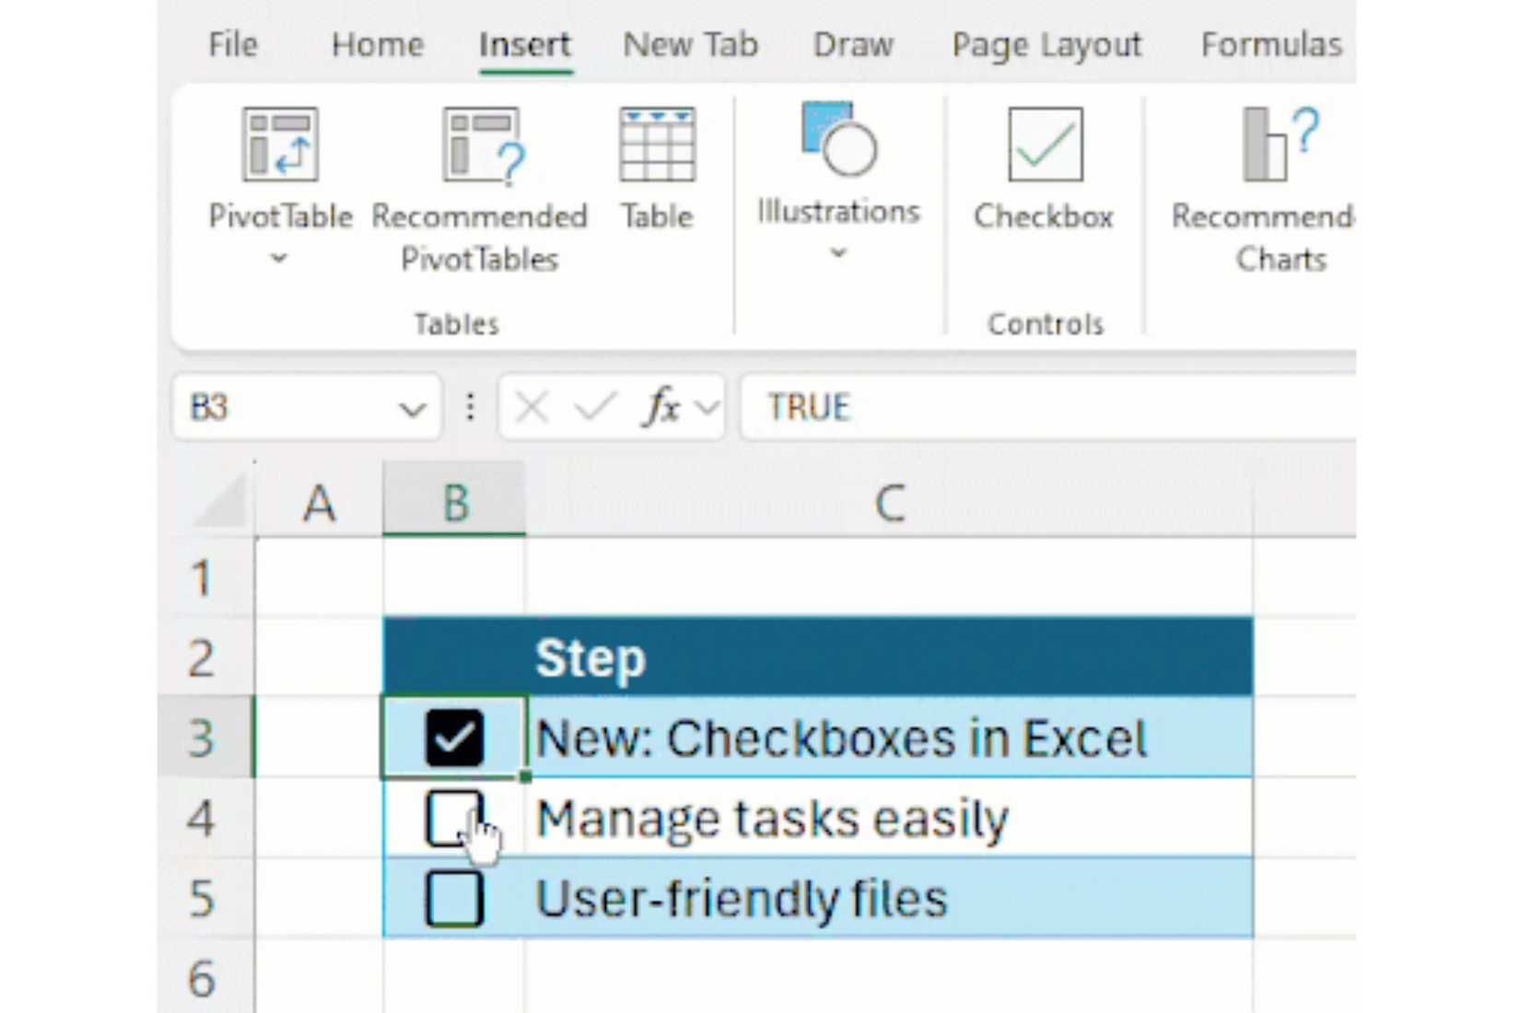
Task: Click the Cancel X in the formula bar
Action: click(x=532, y=405)
